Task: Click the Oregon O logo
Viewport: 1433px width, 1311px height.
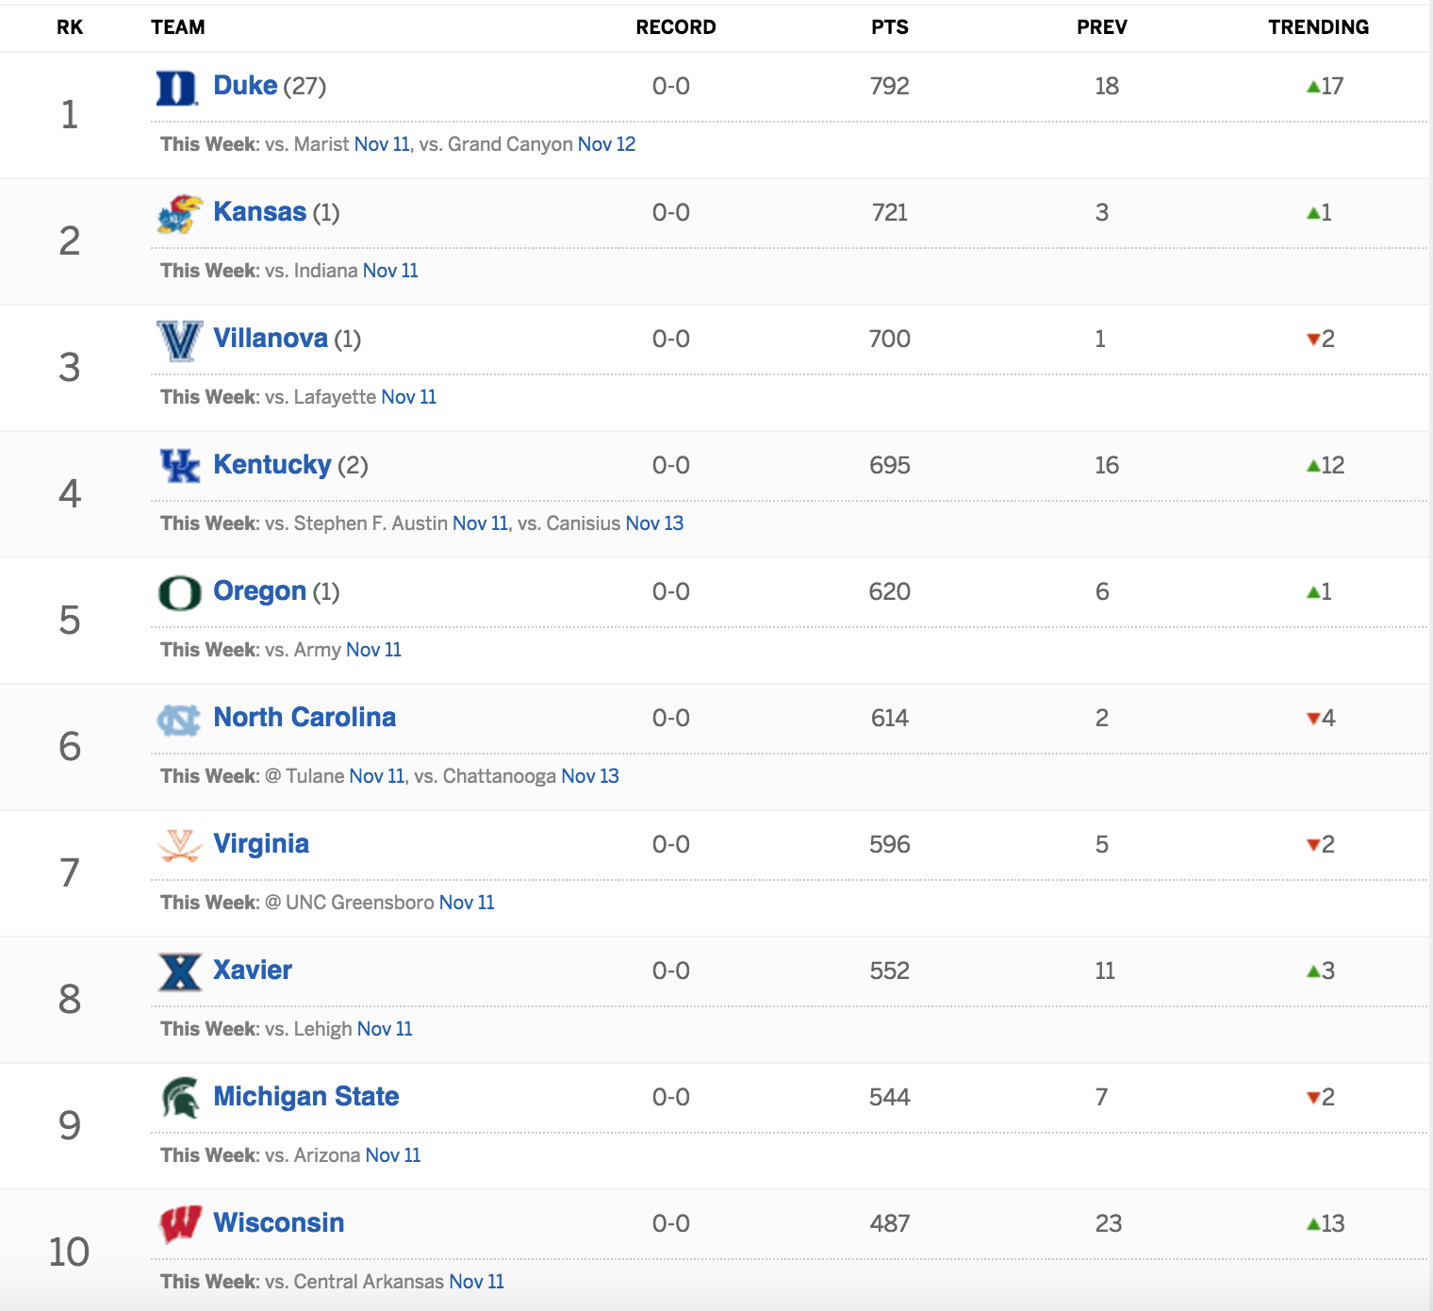Action: point(179,593)
